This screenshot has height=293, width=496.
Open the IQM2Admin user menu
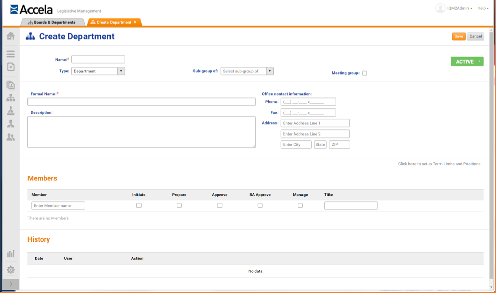459,8
